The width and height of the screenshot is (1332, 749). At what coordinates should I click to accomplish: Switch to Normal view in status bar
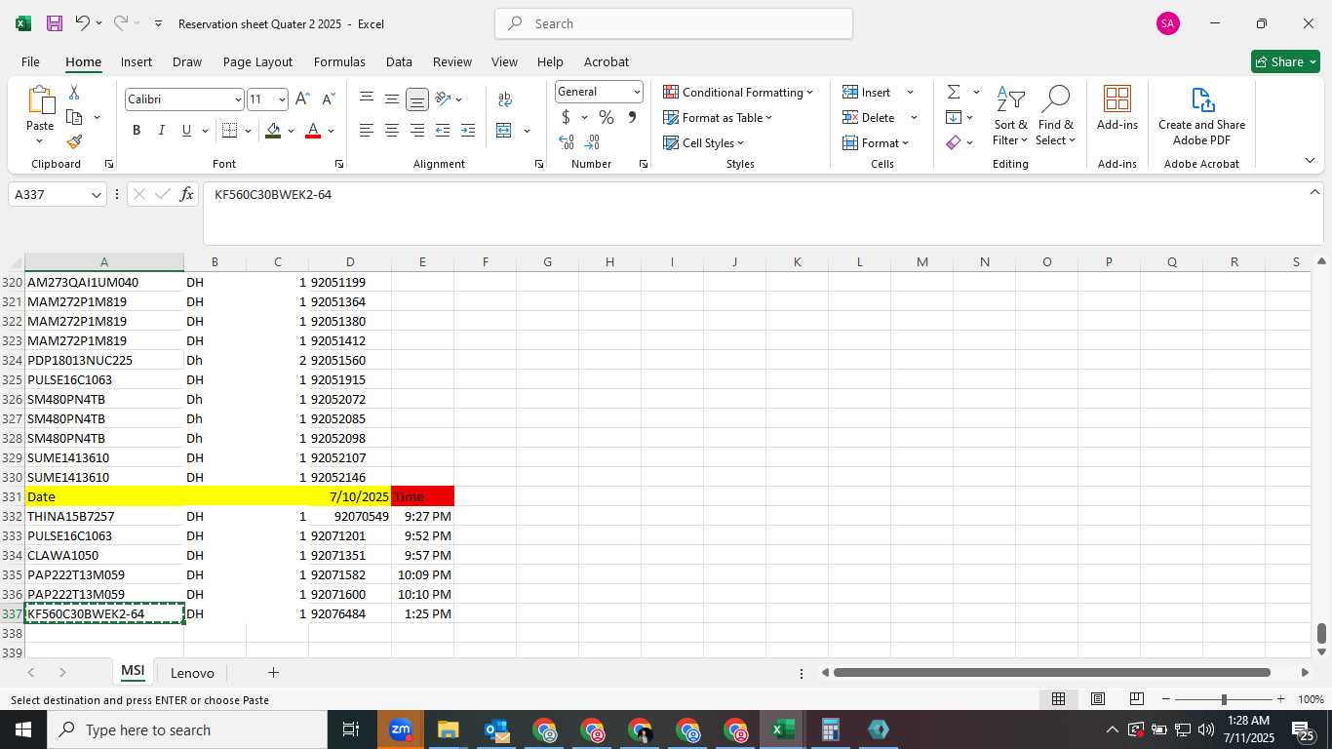click(x=1058, y=699)
